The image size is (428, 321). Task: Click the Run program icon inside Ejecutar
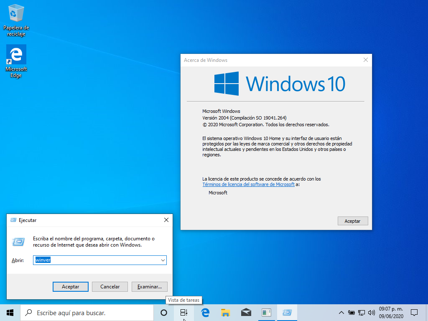[x=18, y=242]
